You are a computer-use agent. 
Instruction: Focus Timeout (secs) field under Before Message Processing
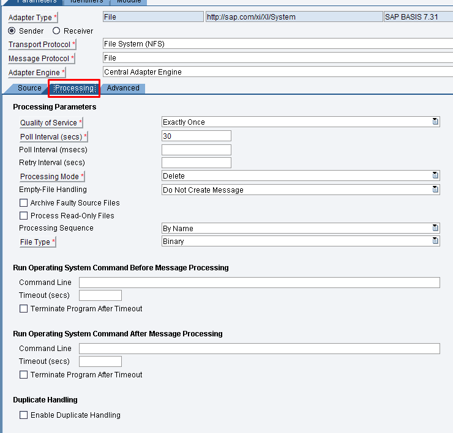(100, 295)
